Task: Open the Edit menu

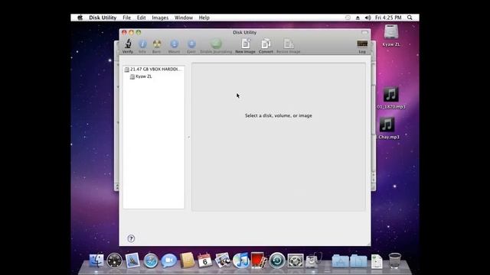Action: click(x=141, y=18)
